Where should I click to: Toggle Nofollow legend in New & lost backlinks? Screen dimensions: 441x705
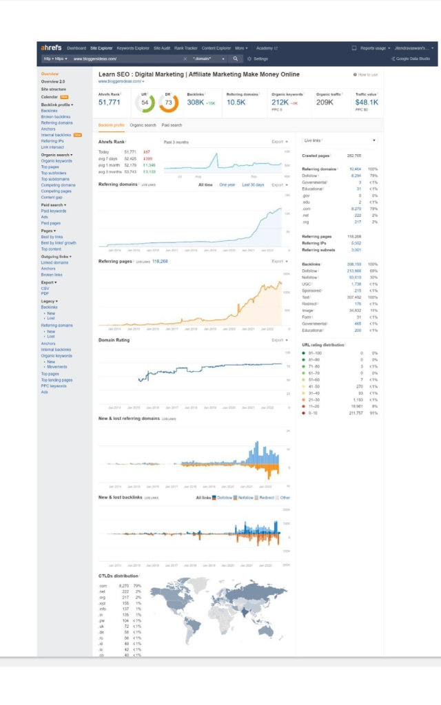point(243,498)
